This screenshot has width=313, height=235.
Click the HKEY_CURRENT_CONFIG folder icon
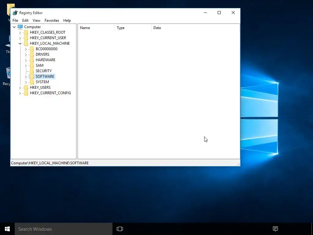[26, 93]
